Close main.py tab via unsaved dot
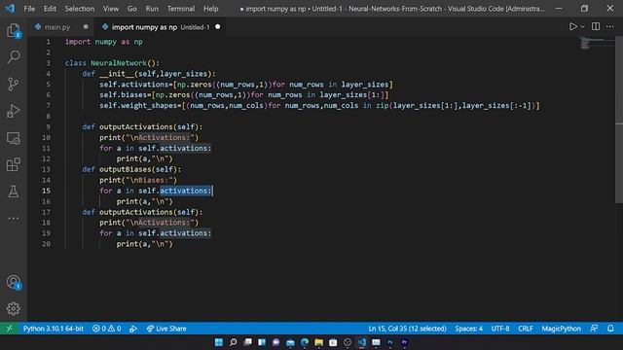This screenshot has height=350, width=623. pyautogui.click(x=86, y=27)
